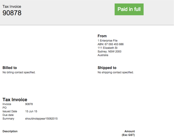The width and height of the screenshot is (174, 138).
Task: Click the bold Tax Invoice section title
Action: (x=15, y=100)
